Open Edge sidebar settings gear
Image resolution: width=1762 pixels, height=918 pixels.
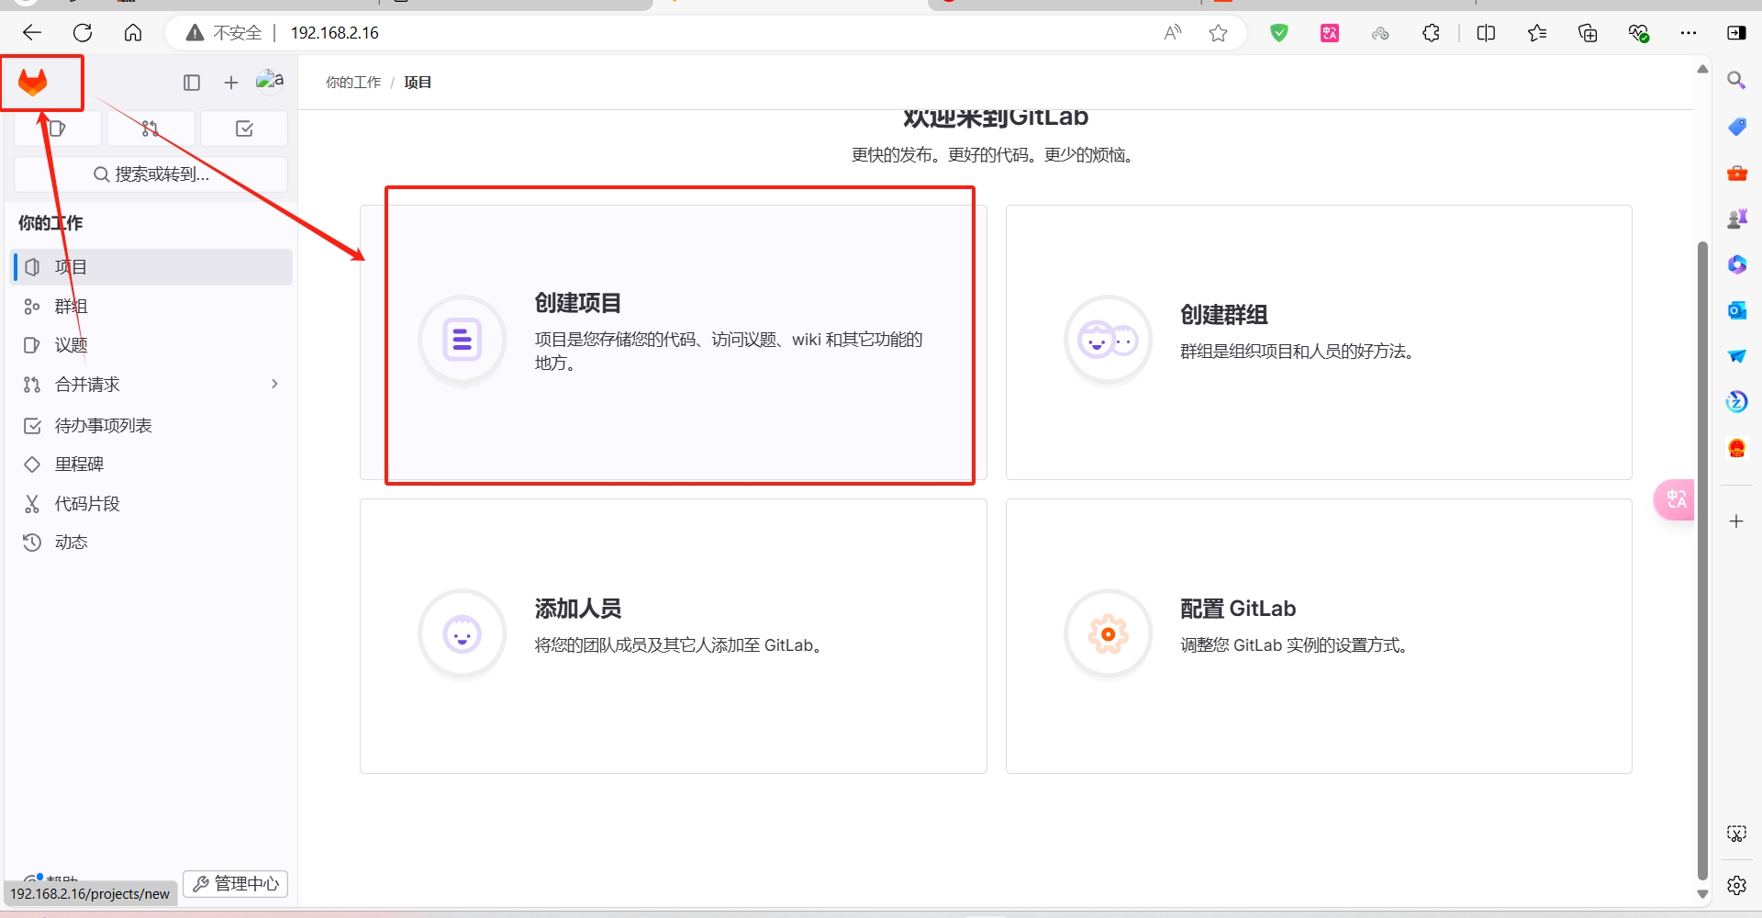(x=1736, y=886)
